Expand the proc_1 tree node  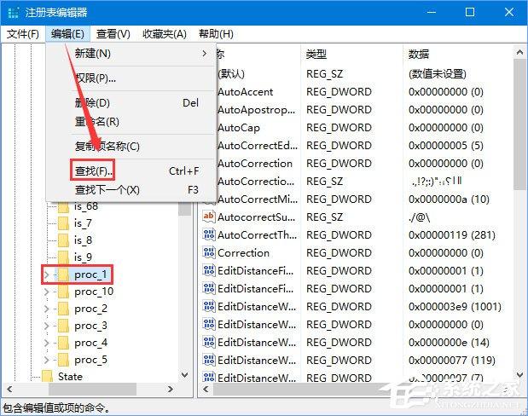46,275
